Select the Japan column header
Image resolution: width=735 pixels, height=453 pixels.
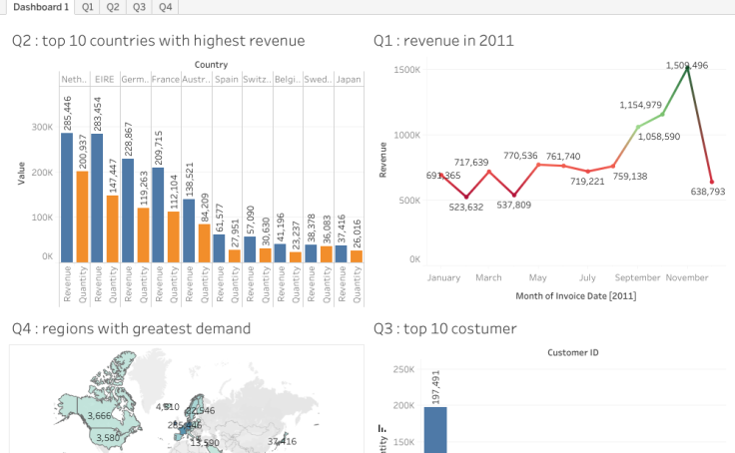point(348,79)
